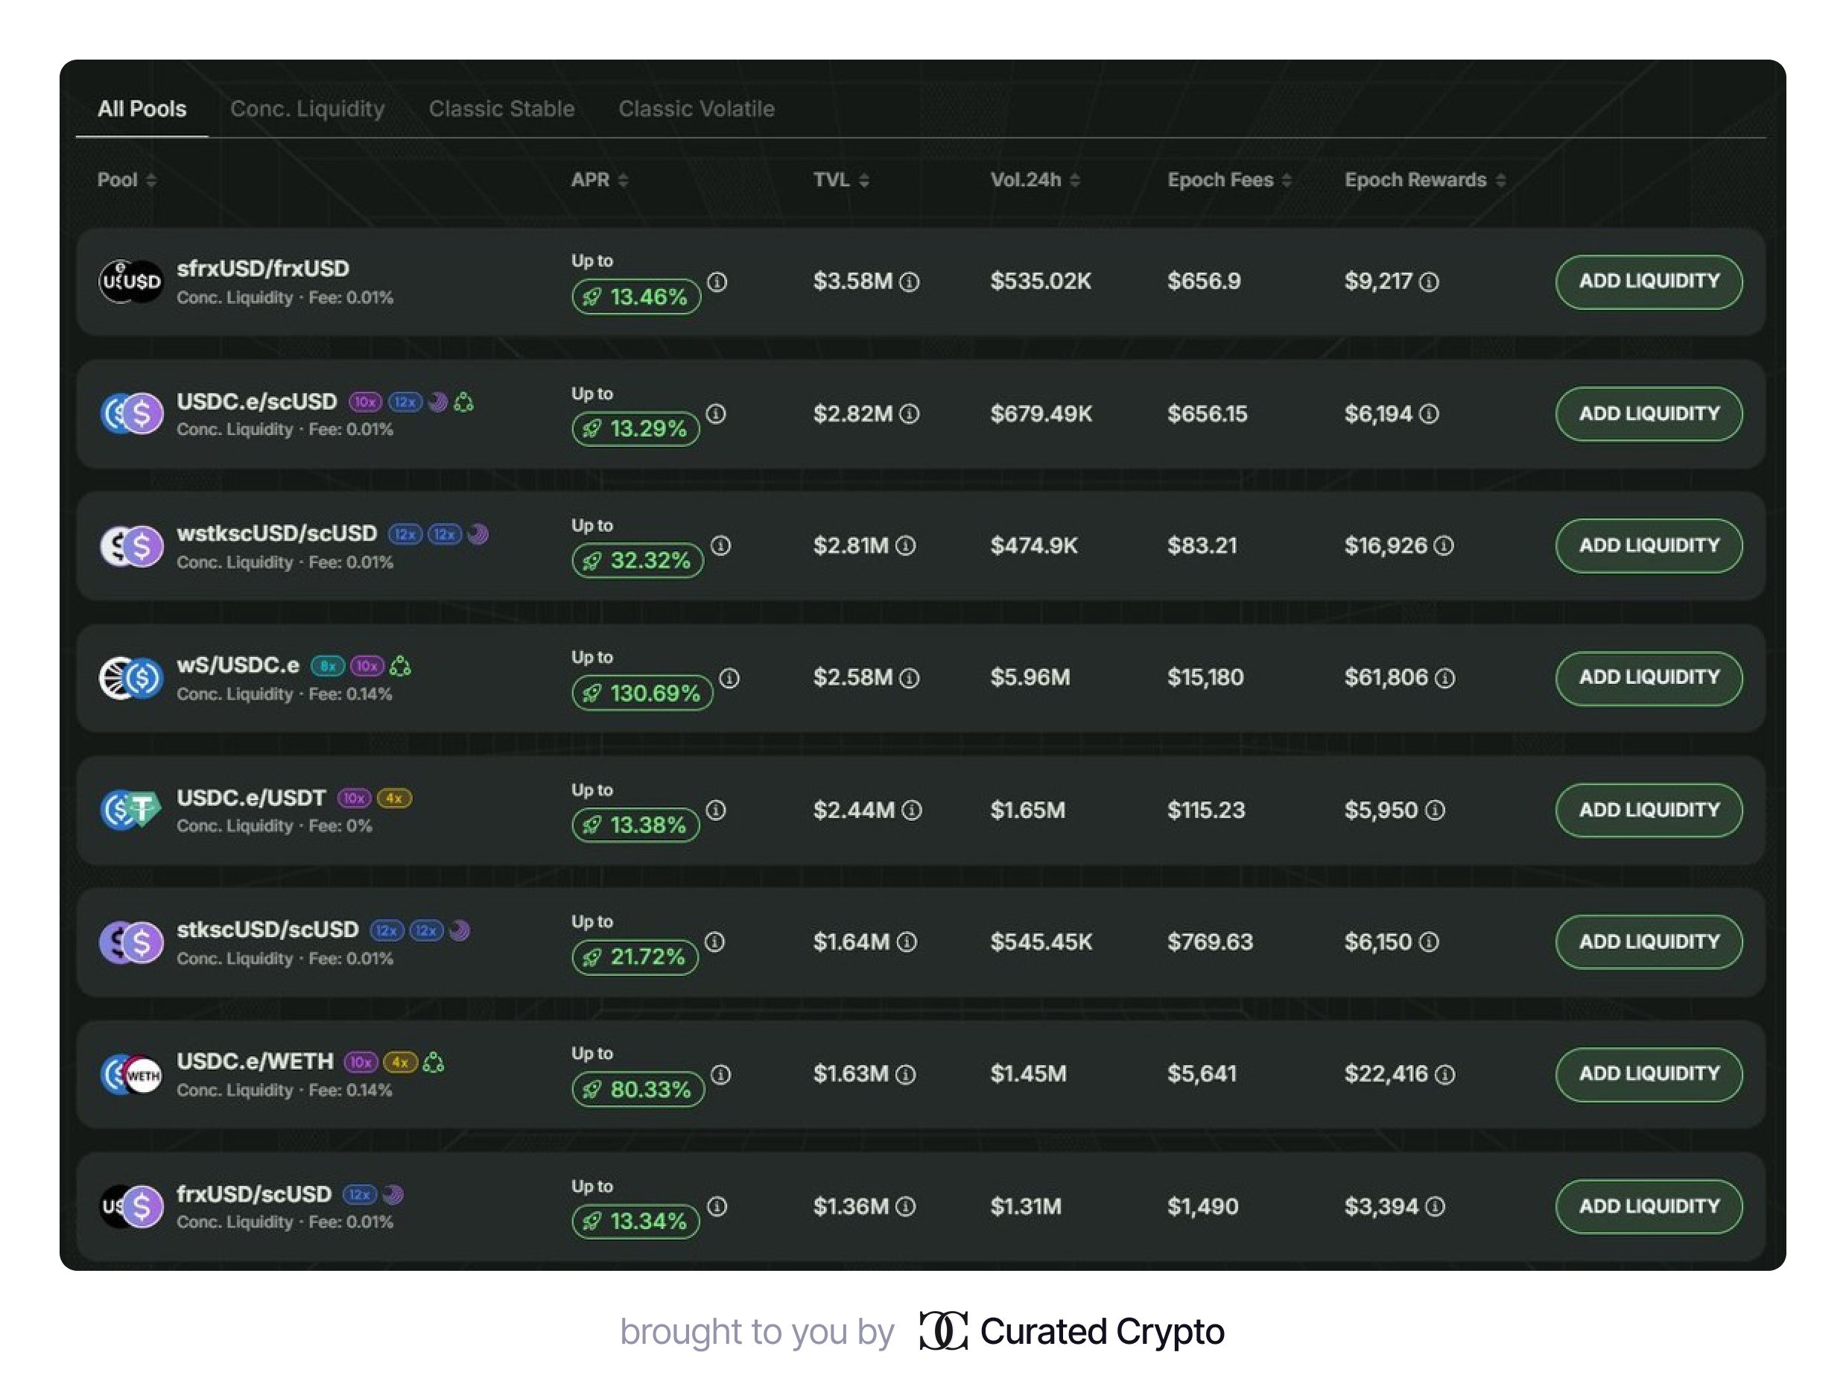
Task: Click purple moon icon on wstkscUSD/scUSD row
Action: 478,534
